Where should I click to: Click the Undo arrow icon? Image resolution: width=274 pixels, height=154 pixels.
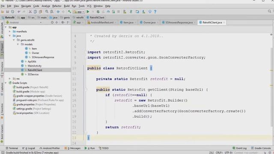point(19,12)
